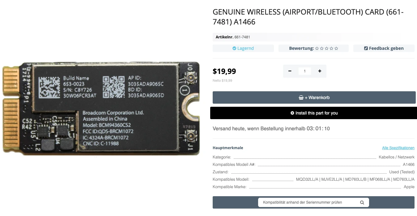Viewport: 417px width, 216px height.
Task: Select the second rating star
Action: pos(322,49)
